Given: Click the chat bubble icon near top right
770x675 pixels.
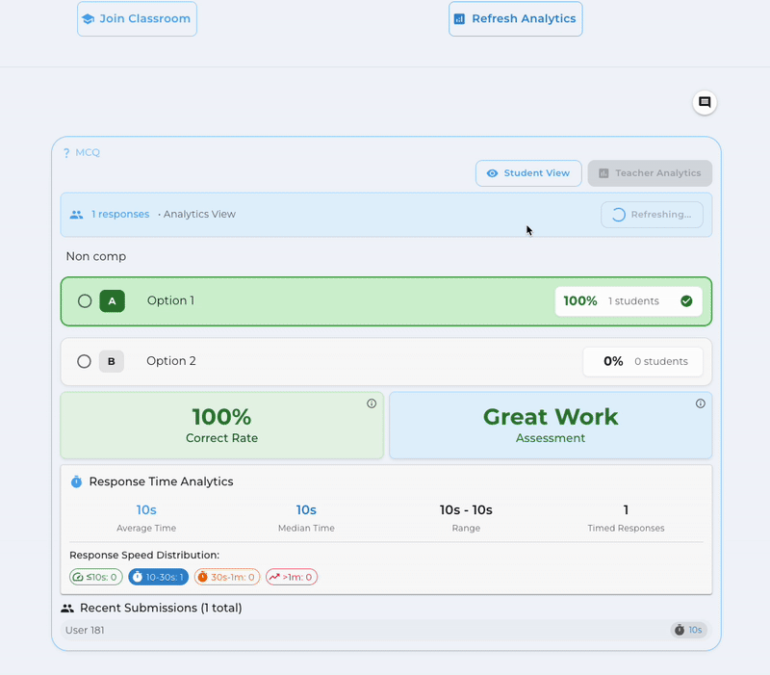Looking at the screenshot, I should (x=705, y=102).
